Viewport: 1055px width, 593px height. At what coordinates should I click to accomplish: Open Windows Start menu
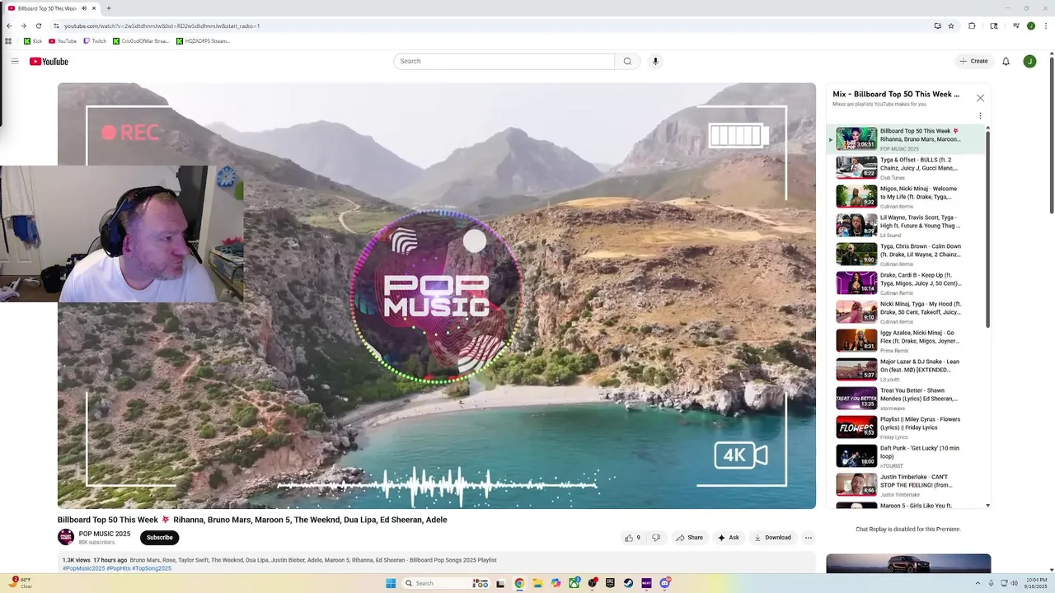coord(391,583)
